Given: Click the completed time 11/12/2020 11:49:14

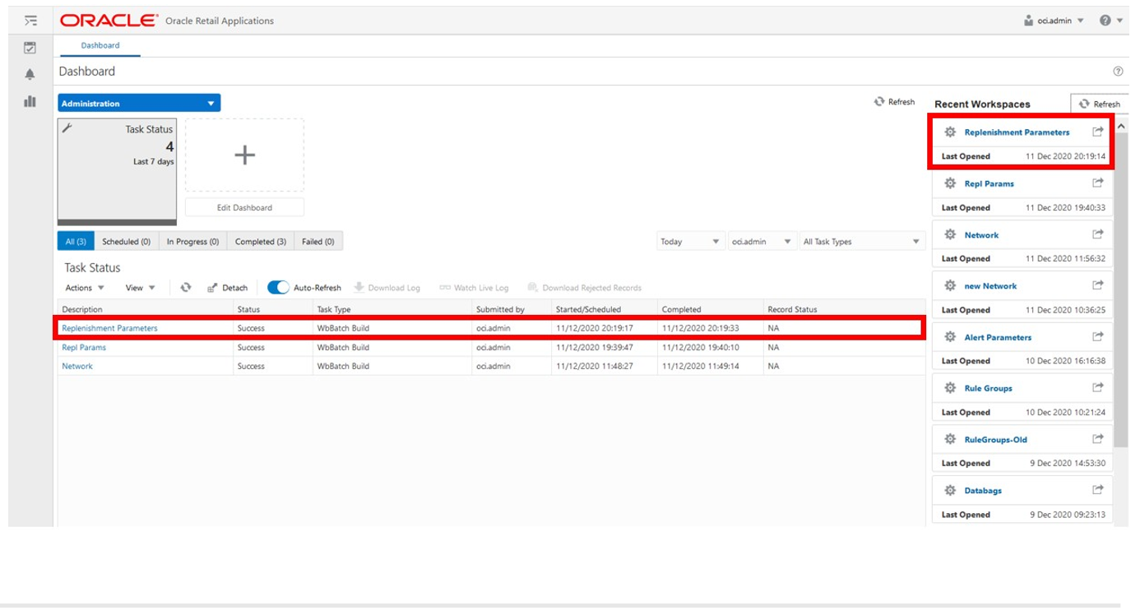Looking at the screenshot, I should (x=700, y=366).
